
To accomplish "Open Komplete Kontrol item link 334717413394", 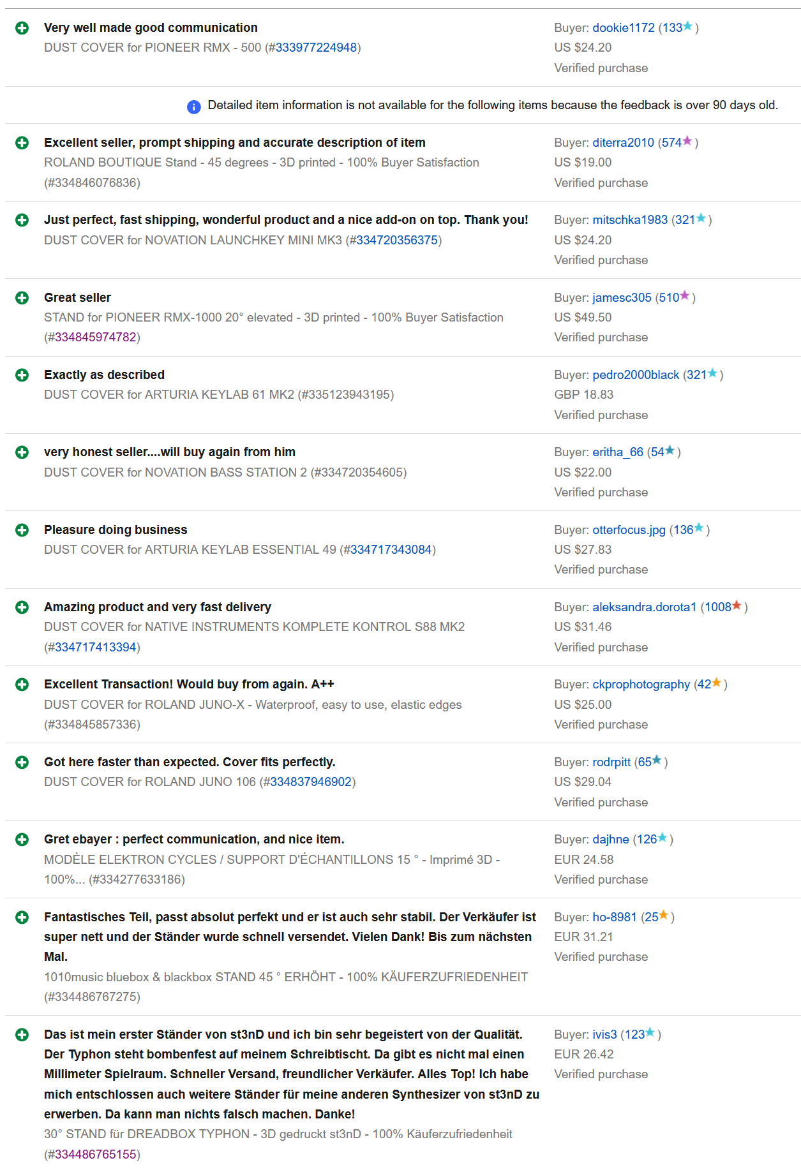I will pyautogui.click(x=96, y=648).
